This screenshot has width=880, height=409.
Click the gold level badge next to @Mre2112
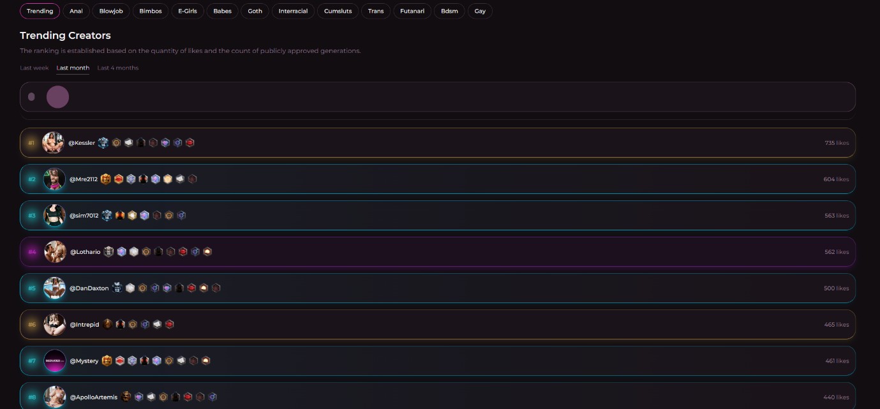106,179
